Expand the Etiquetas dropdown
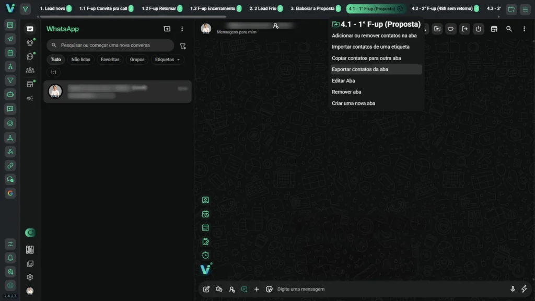Image resolution: width=535 pixels, height=301 pixels. pyautogui.click(x=168, y=60)
